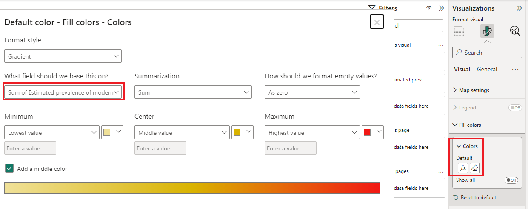Uncheck 'Add a middle color' checkbox

click(9, 168)
